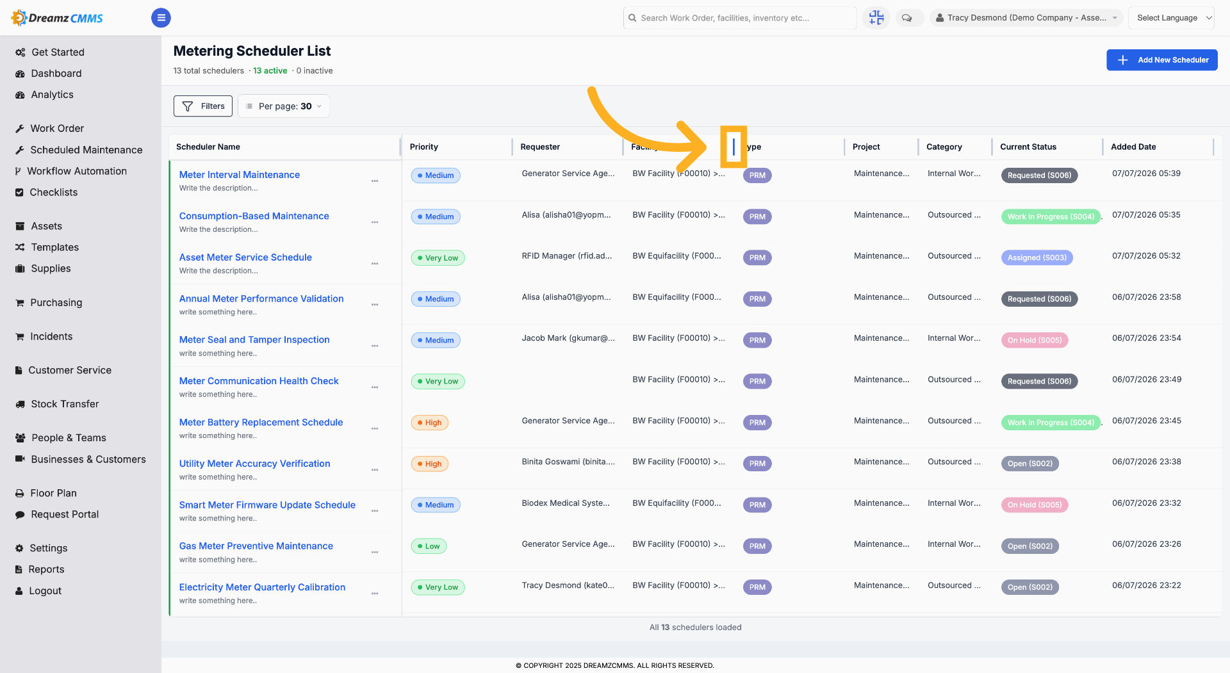Click the Checklists sidebar icon

pyautogui.click(x=19, y=192)
